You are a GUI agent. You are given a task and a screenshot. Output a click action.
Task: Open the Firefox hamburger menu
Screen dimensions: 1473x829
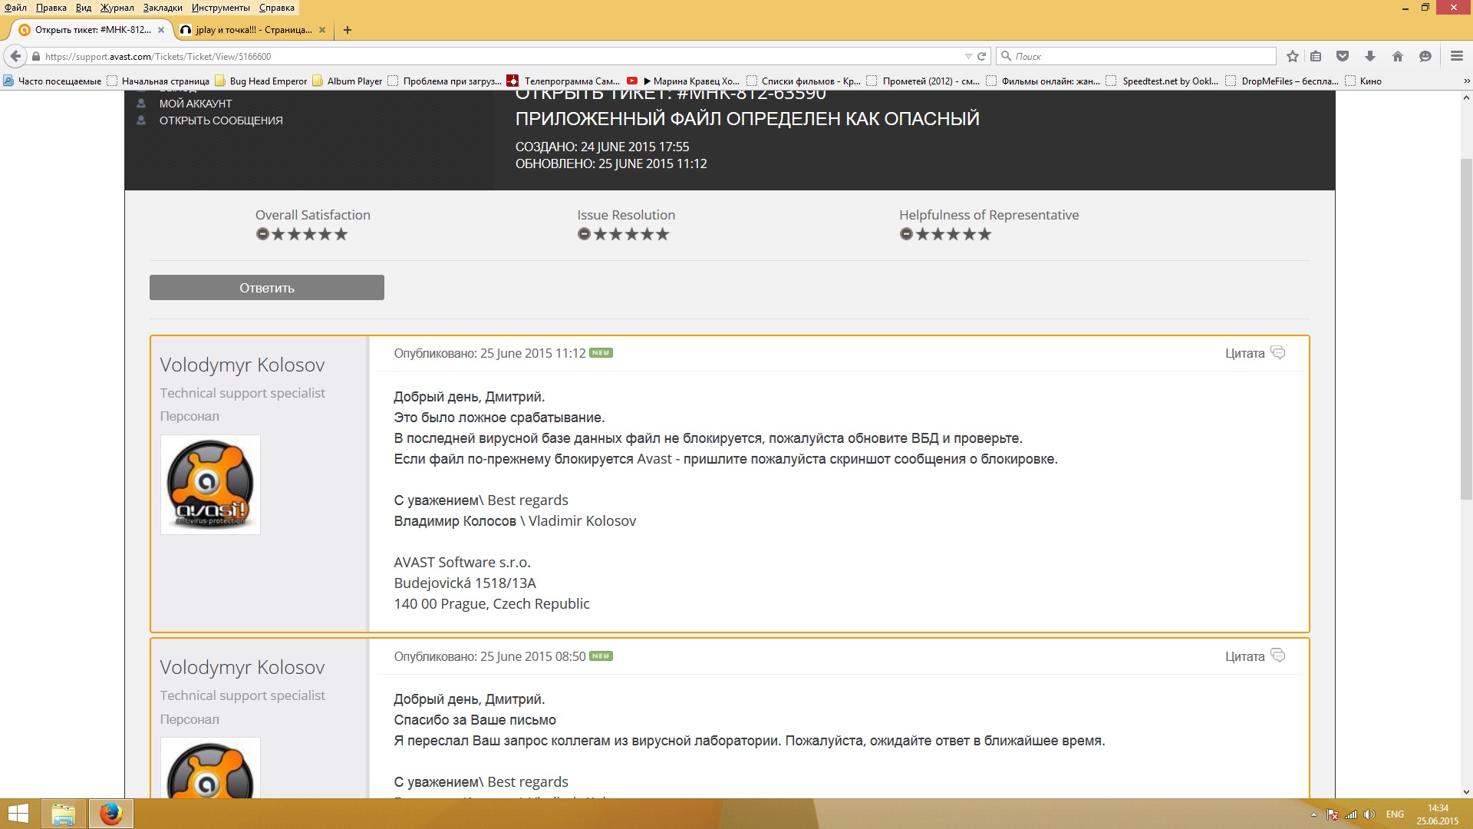(1457, 56)
